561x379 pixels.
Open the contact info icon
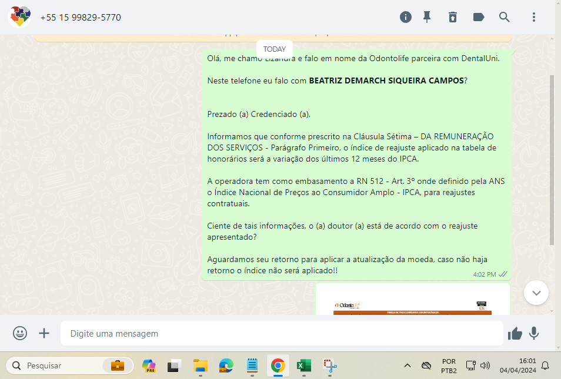pyautogui.click(x=406, y=17)
